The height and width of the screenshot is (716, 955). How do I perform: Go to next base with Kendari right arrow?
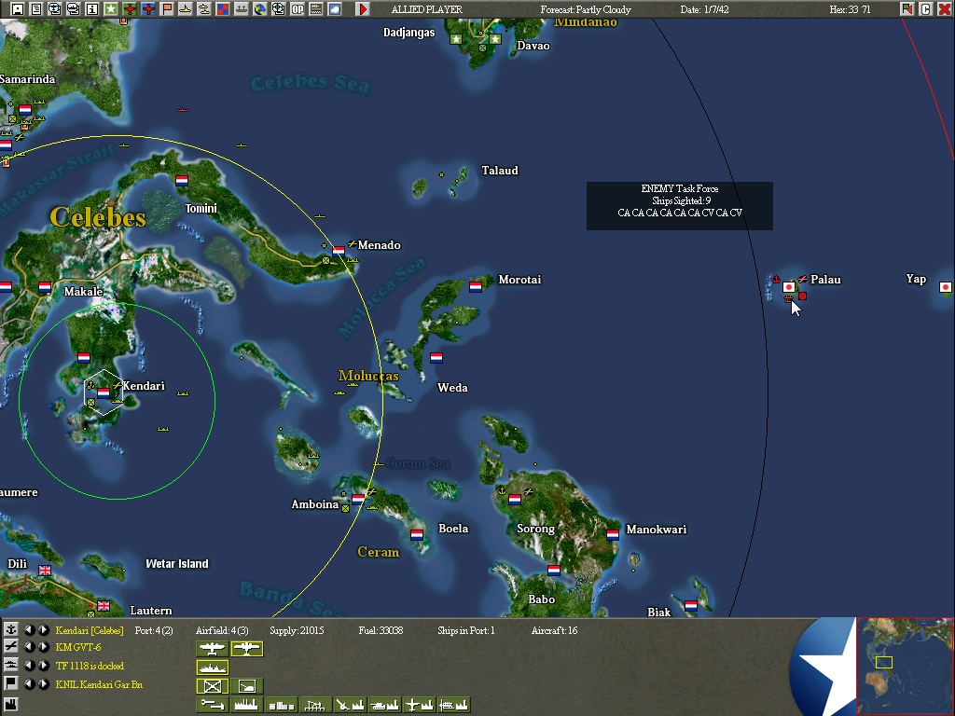click(x=43, y=629)
